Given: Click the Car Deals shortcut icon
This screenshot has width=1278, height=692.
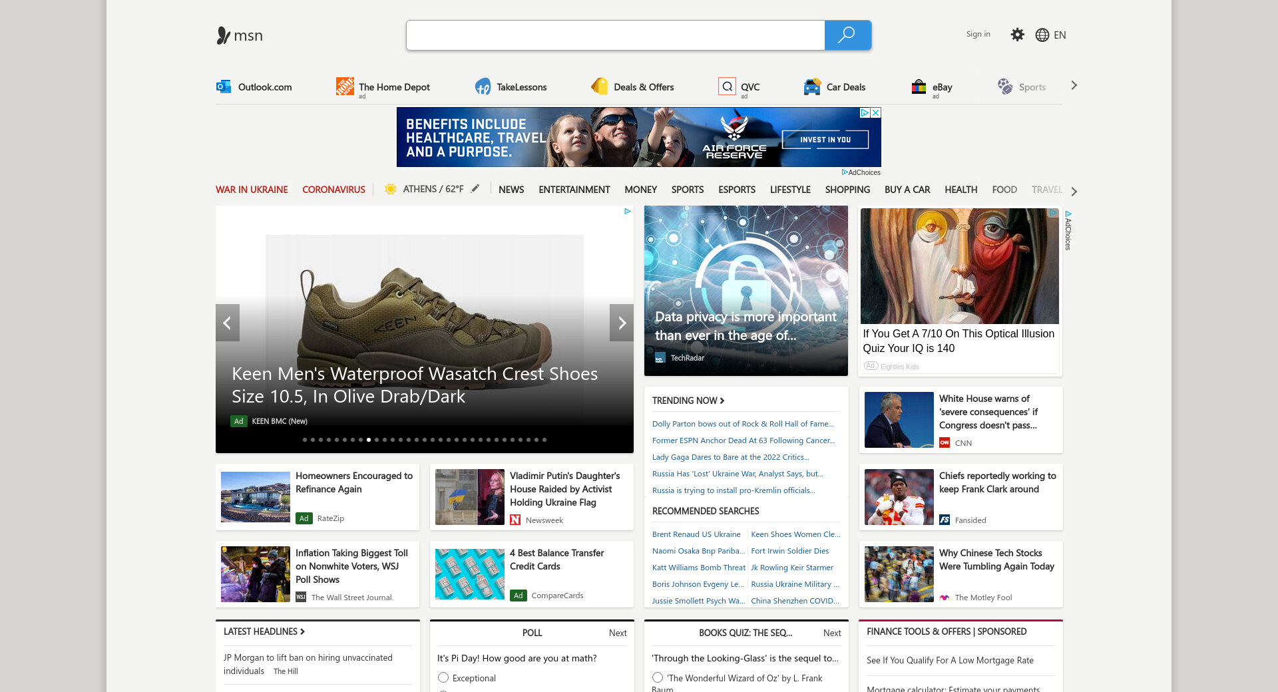Looking at the screenshot, I should [x=811, y=86].
